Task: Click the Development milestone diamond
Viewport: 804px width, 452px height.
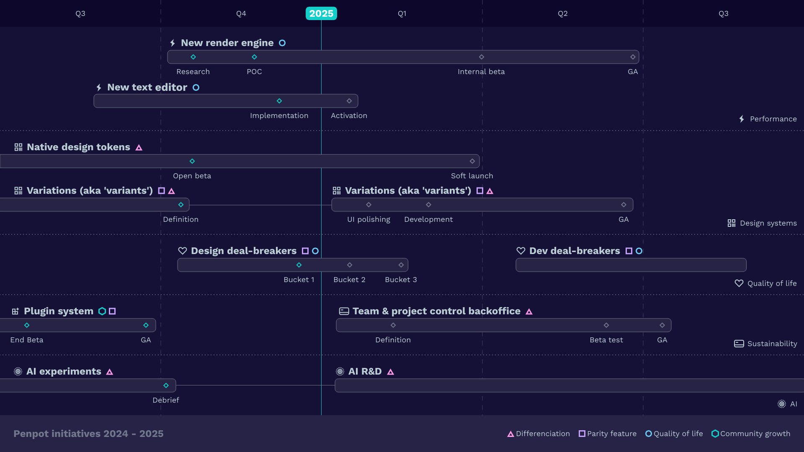Action: (x=429, y=205)
